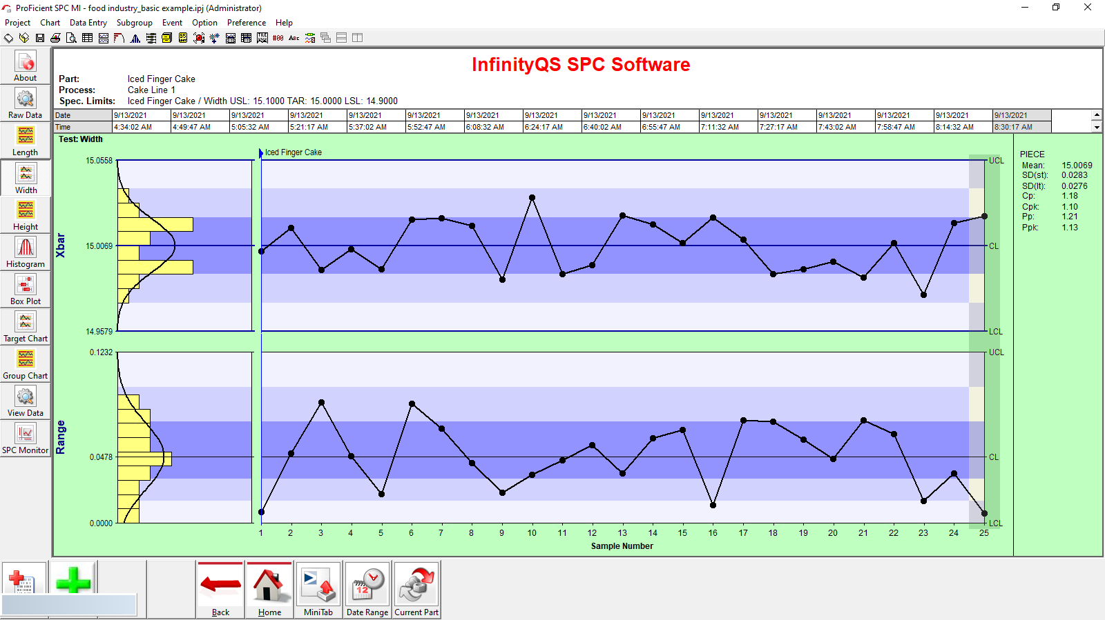1105x620 pixels.
Task: Click the blue star-burst toolbar icon
Action: point(214,38)
